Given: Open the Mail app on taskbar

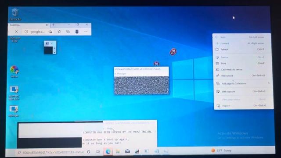Looking at the screenshot, I should (x=127, y=151).
